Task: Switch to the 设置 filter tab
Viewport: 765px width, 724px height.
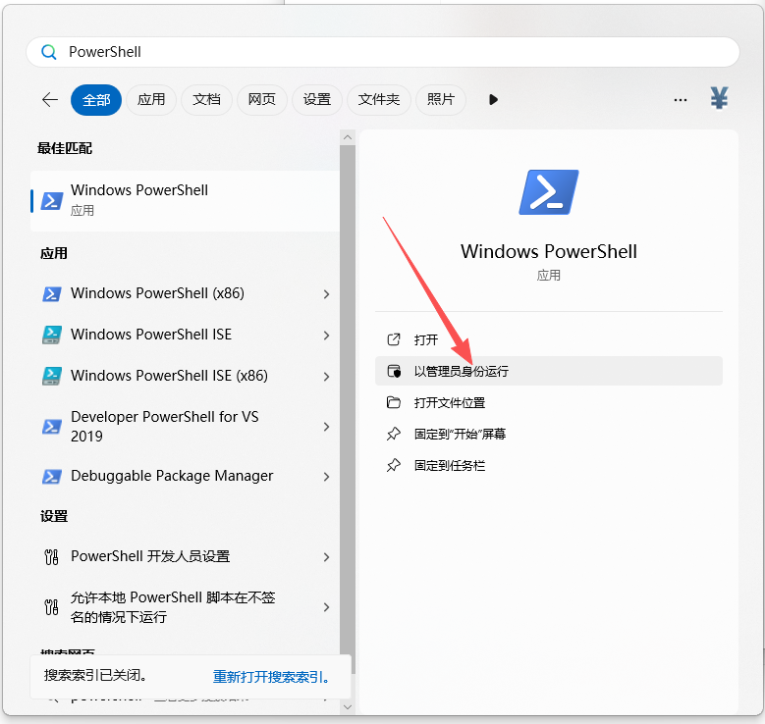Action: (317, 99)
